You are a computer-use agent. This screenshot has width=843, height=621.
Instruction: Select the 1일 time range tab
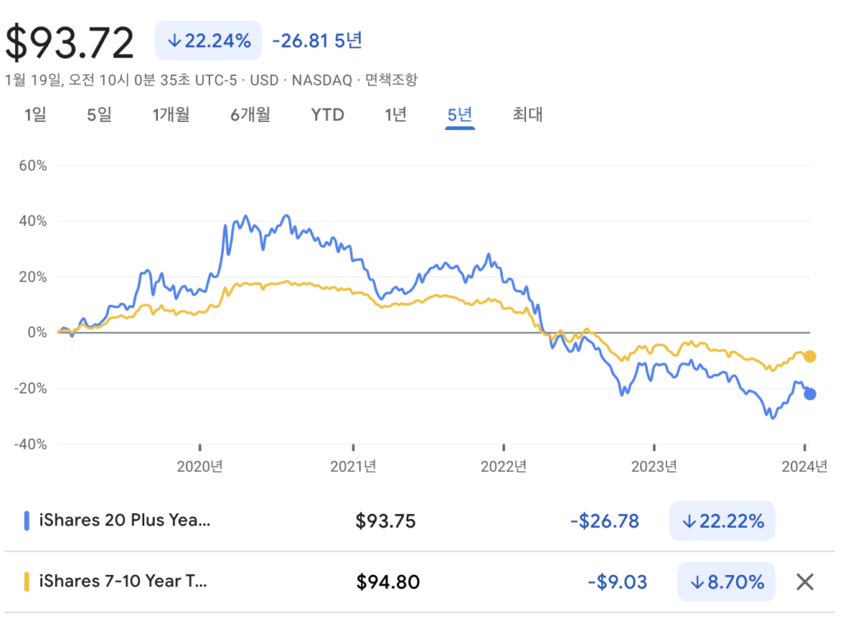pos(35,114)
